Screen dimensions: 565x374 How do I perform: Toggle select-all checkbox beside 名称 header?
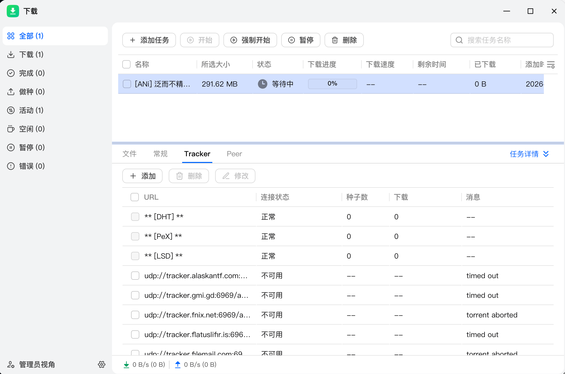click(126, 64)
